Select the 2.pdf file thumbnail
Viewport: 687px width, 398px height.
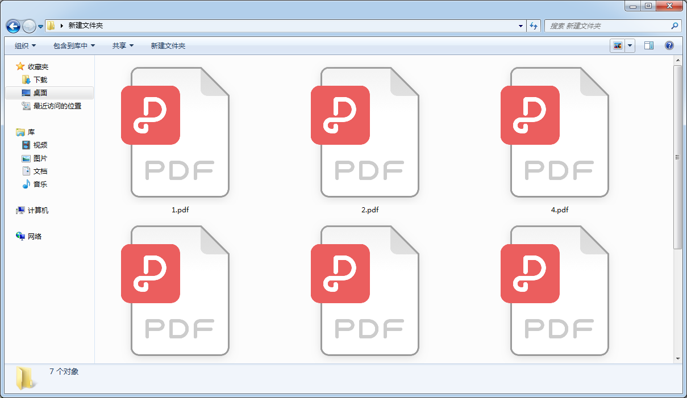[x=365, y=132]
